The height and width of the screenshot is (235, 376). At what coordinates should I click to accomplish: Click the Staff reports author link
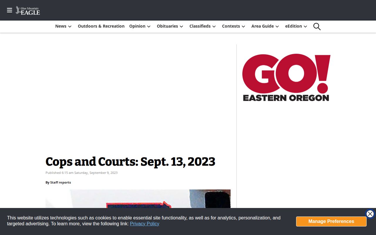click(61, 182)
